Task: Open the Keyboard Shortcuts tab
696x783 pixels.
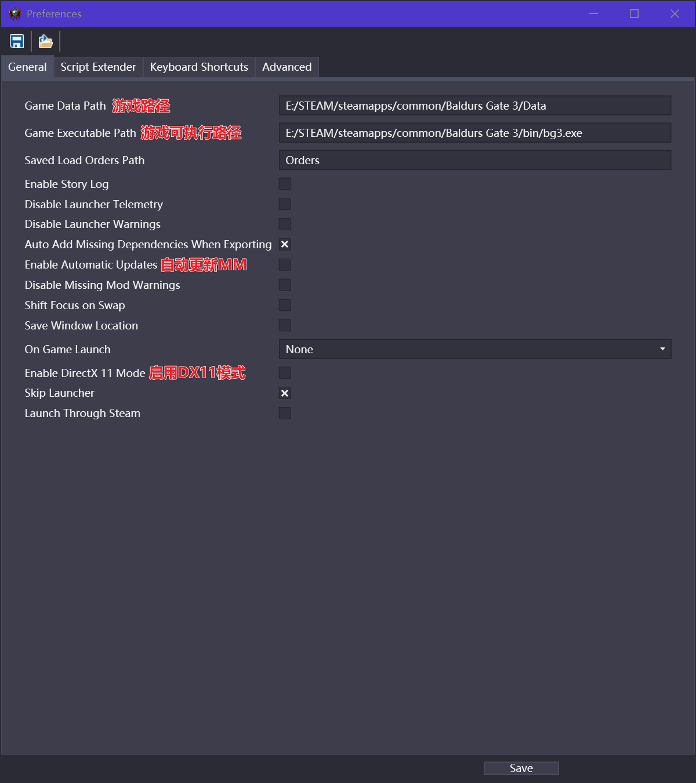Action: 198,67
